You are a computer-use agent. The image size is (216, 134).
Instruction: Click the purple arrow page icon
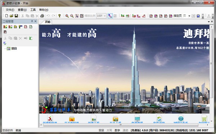tap(156, 16)
